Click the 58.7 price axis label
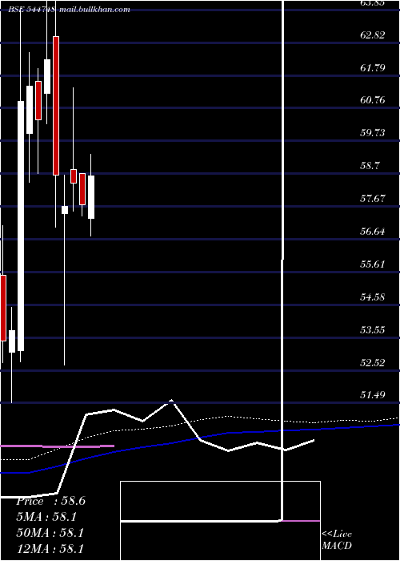The image size is (400, 561). click(x=370, y=166)
